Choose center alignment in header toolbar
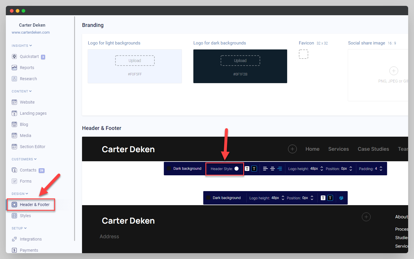 [x=272, y=169]
